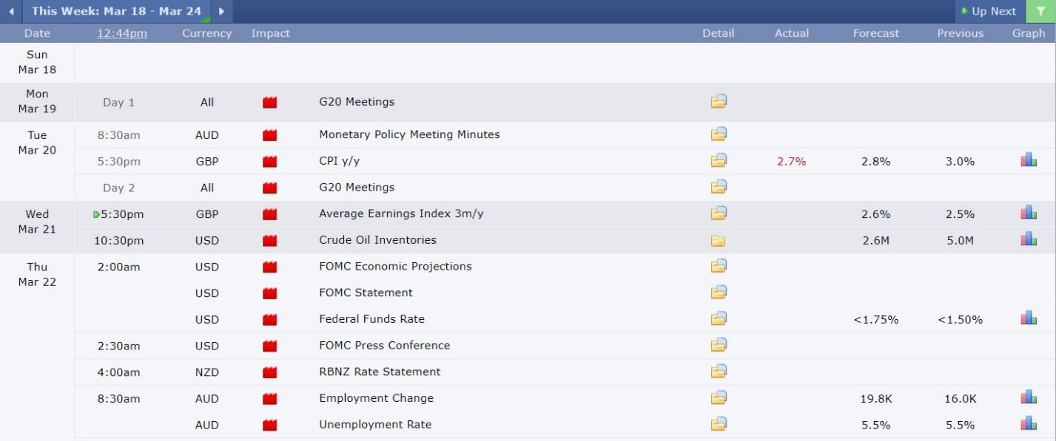
Task: Toggle the Up Next indicator
Action: (989, 11)
